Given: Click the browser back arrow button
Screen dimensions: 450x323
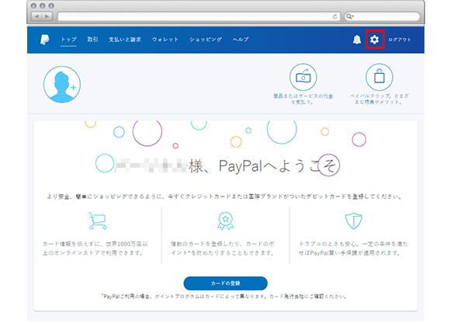Looking at the screenshot, I should tap(36, 16).
